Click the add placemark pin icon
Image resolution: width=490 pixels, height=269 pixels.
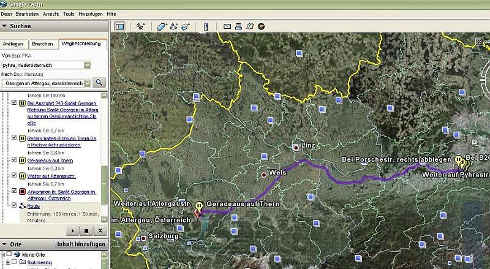tap(140, 26)
